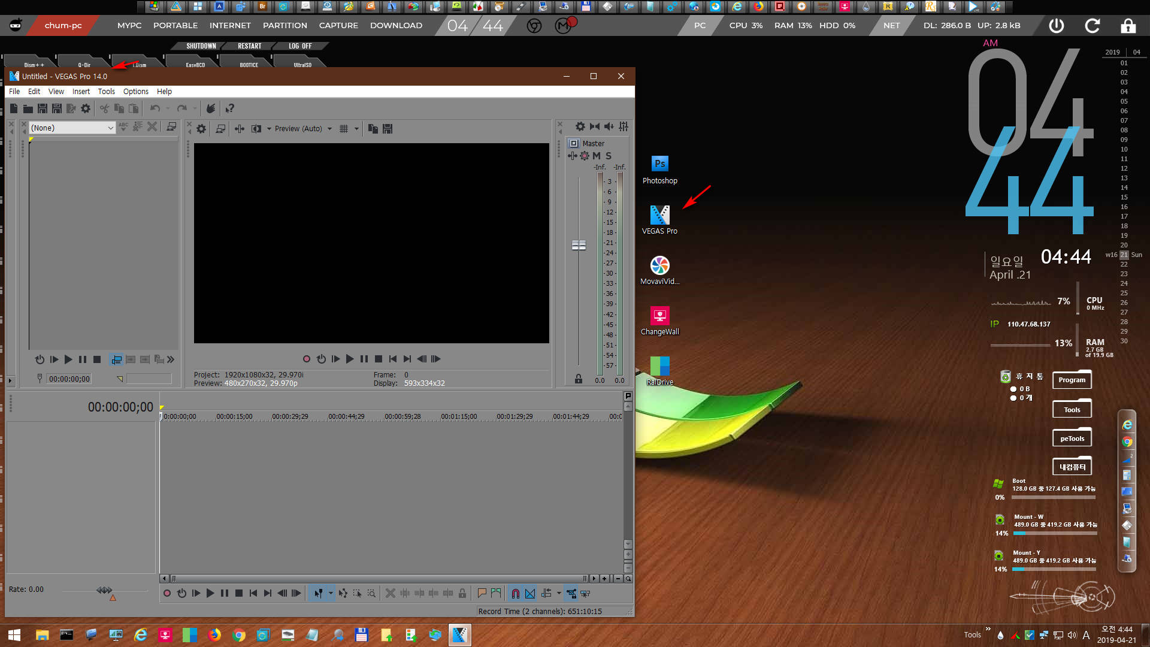Open interactive tutorials hand icon
This screenshot has height=647, width=1150.
211,108
